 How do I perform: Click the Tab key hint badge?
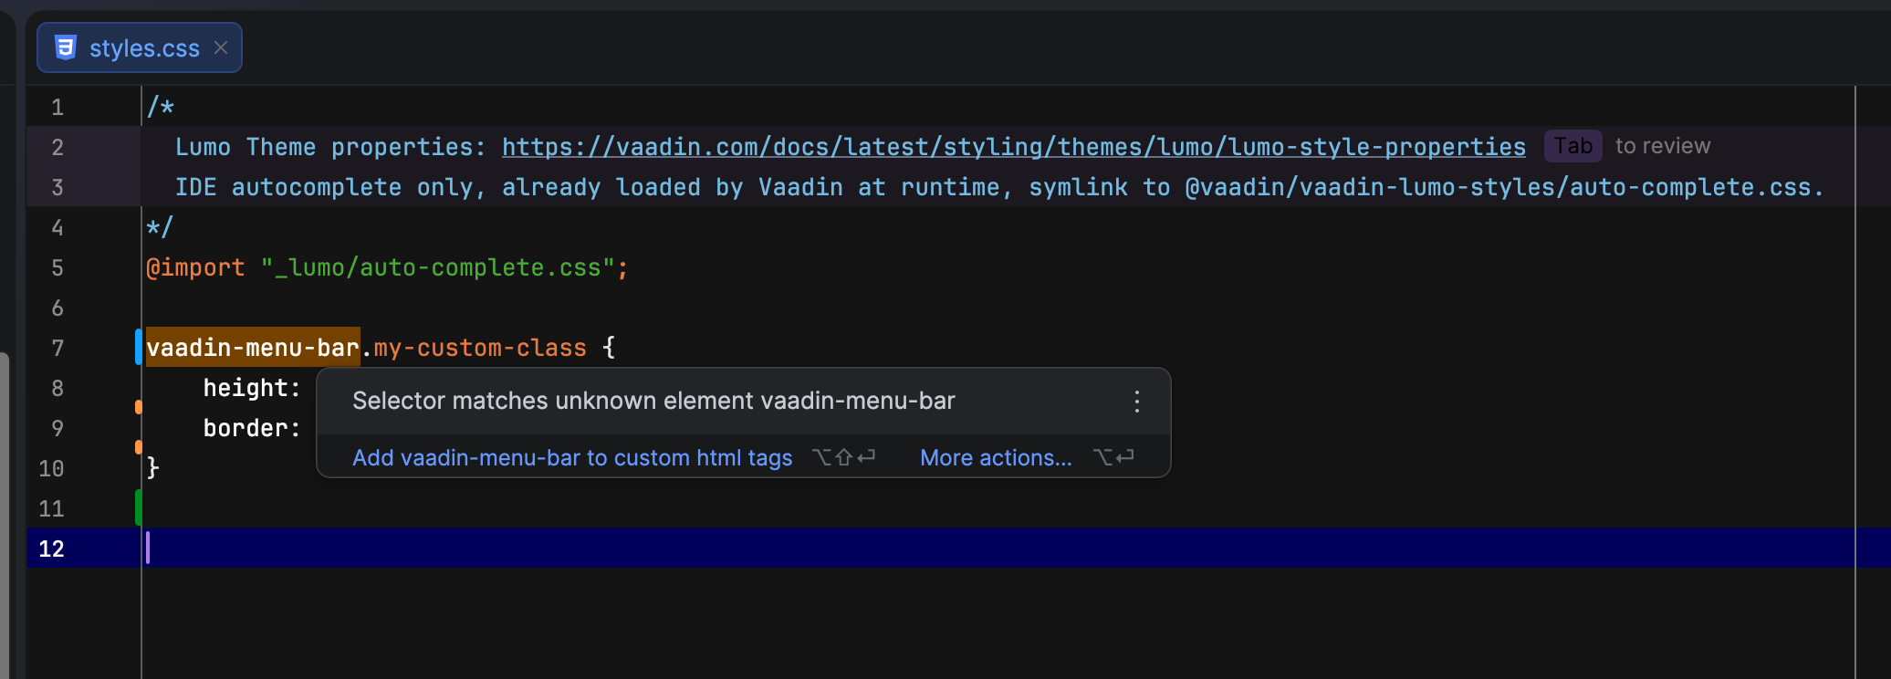point(1572,146)
